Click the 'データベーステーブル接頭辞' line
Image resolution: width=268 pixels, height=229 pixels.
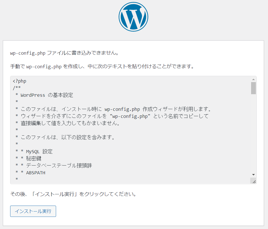[54, 166]
